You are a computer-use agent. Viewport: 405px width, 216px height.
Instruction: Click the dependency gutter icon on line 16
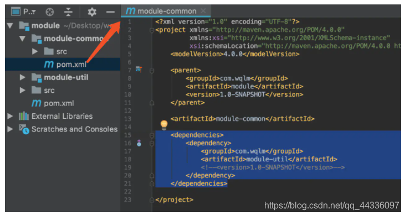coord(139,143)
